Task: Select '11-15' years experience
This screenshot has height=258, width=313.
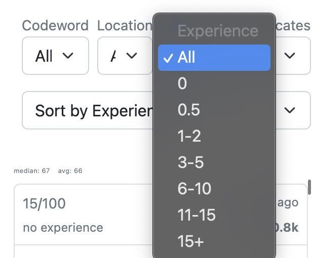Action: click(x=214, y=215)
